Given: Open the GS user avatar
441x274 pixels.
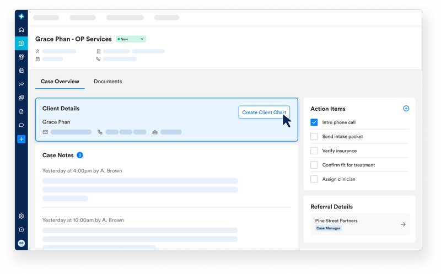Looking at the screenshot, I should pyautogui.click(x=21, y=243).
